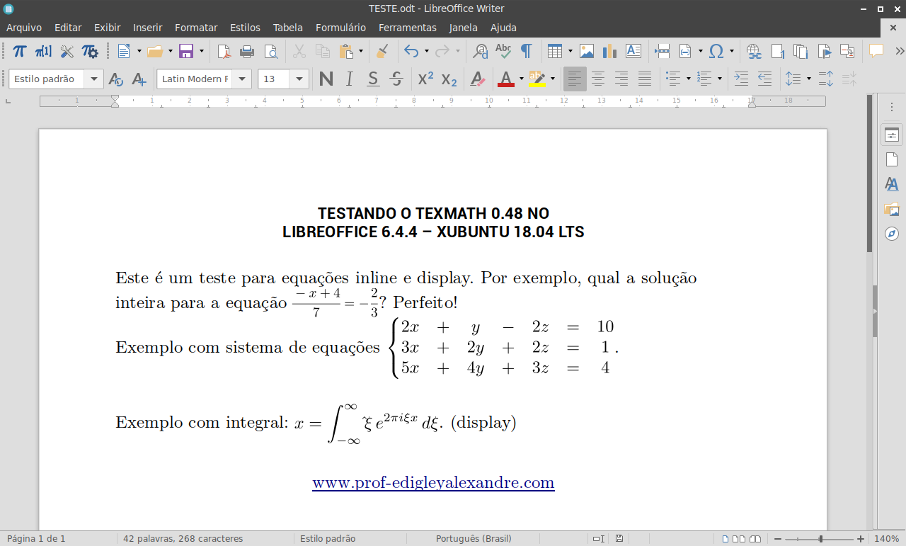
Task: Open undo history dropdown arrow
Action: pos(427,51)
